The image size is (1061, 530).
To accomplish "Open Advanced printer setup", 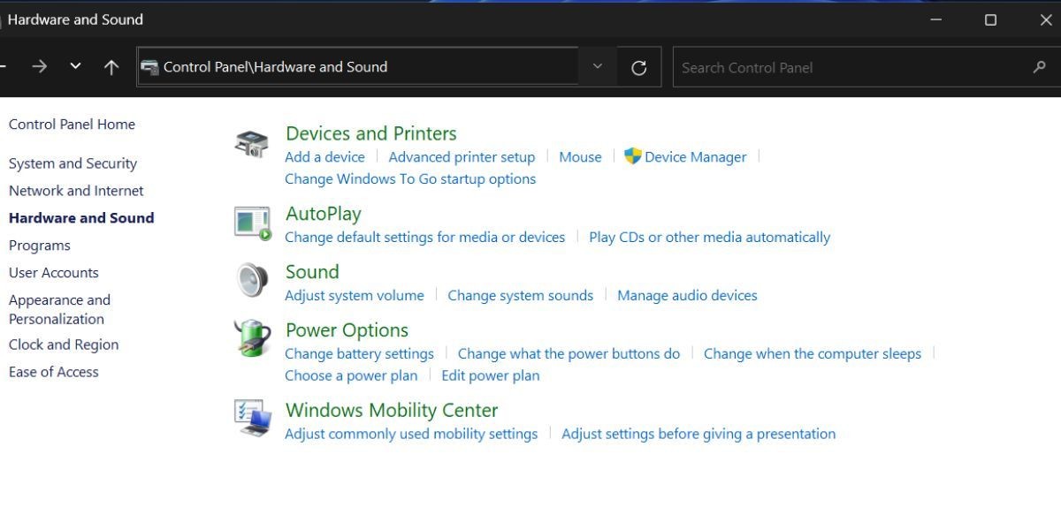I will click(462, 157).
